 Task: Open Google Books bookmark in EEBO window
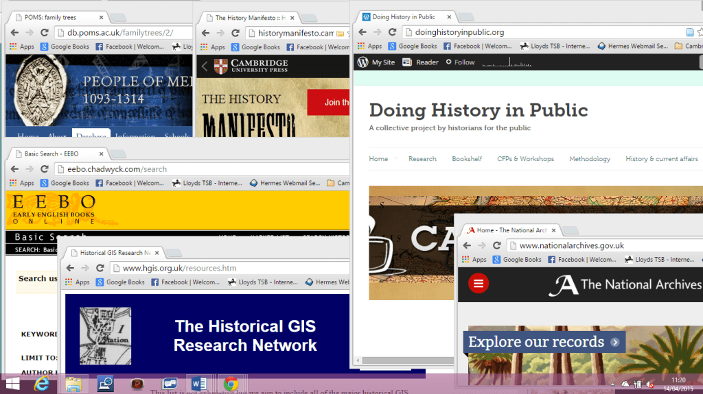point(65,183)
